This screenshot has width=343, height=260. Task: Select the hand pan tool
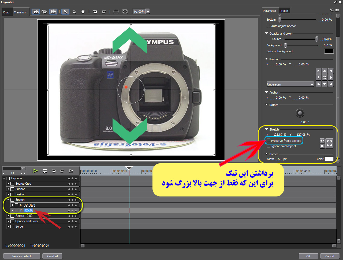point(83,12)
